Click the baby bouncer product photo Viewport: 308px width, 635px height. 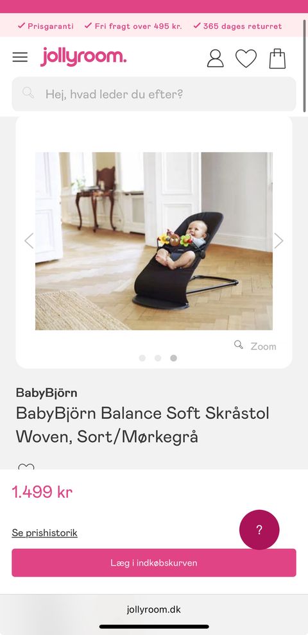[x=154, y=241]
